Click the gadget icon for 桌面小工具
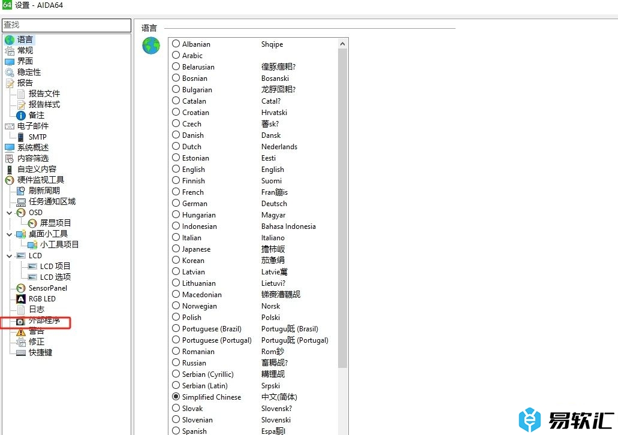 pyautogui.click(x=21, y=234)
